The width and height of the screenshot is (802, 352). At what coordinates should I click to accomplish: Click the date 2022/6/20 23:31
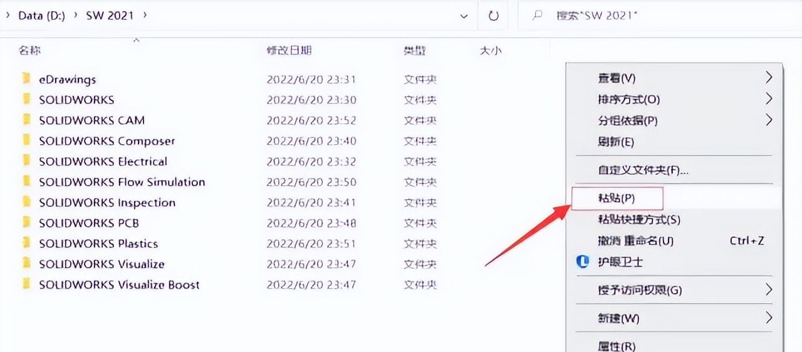coord(311,80)
